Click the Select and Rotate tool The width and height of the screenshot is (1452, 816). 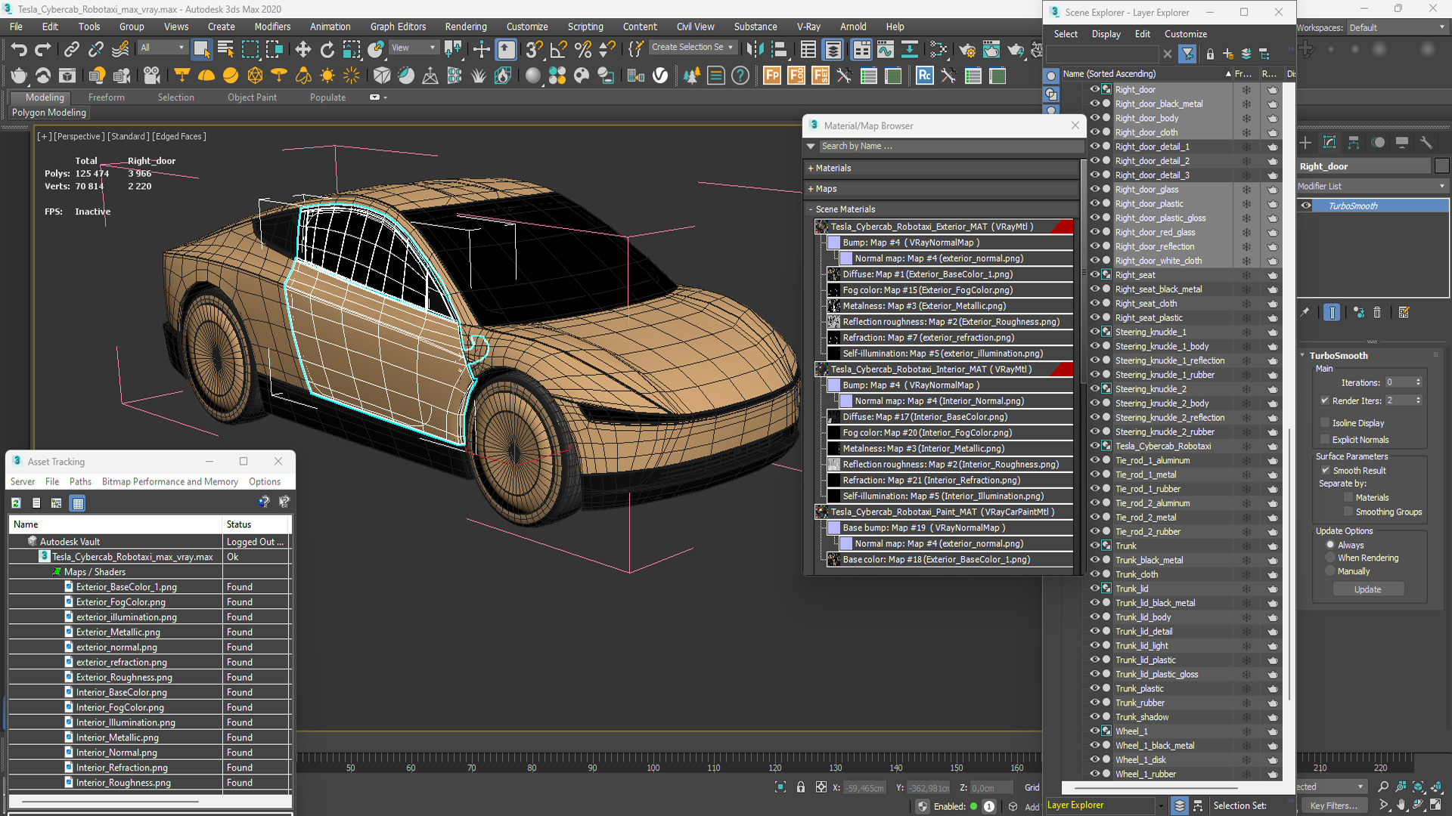pos(327,50)
